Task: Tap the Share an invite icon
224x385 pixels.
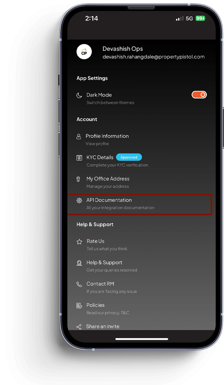Action: pos(79,327)
